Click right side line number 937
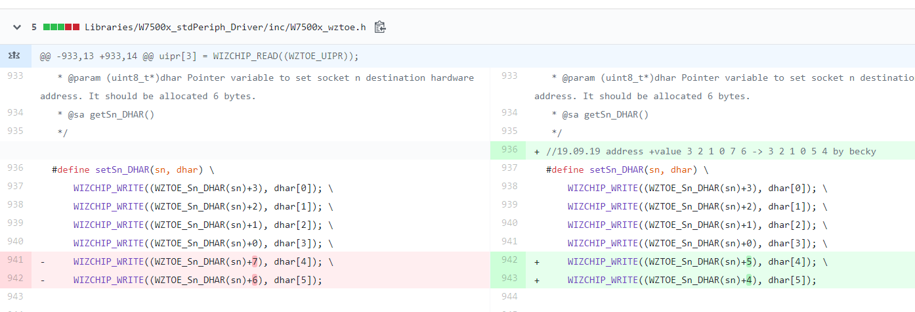The height and width of the screenshot is (312, 915). (x=509, y=168)
